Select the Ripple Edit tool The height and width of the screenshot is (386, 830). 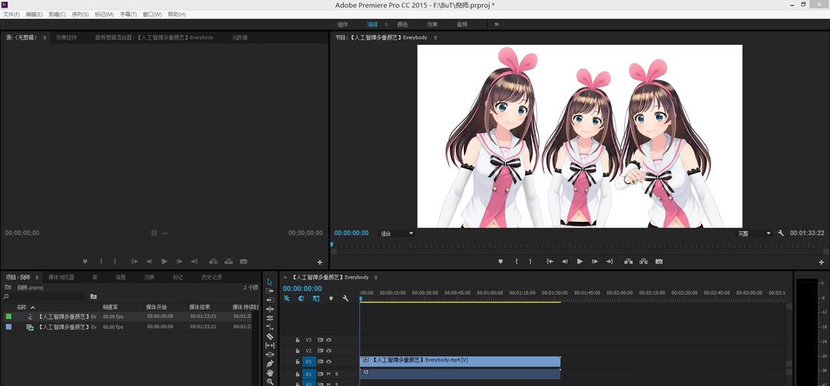tap(270, 309)
